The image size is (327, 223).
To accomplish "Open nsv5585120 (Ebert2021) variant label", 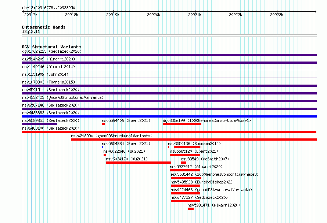I will pos(194,151).
